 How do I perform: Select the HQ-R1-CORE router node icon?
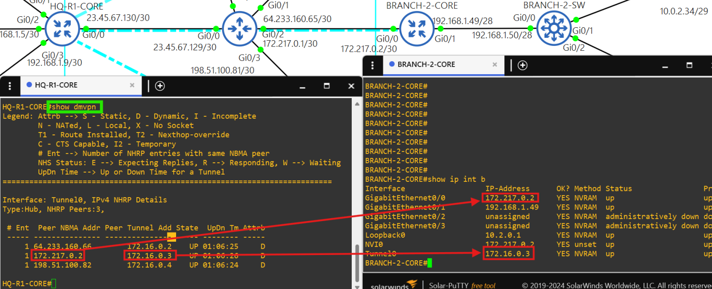point(61,29)
